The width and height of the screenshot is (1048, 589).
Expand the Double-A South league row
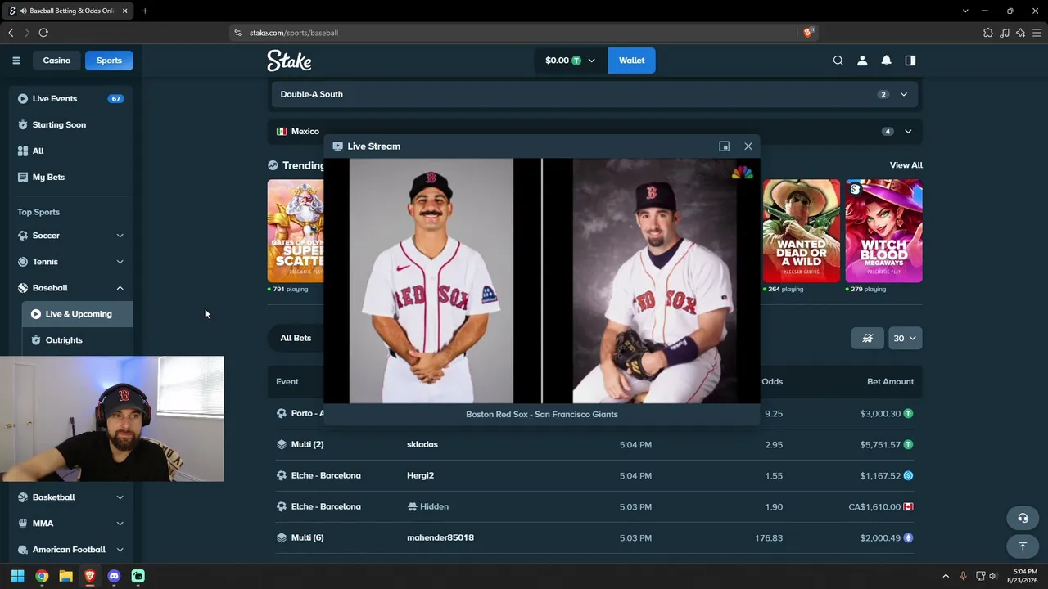pos(594,94)
